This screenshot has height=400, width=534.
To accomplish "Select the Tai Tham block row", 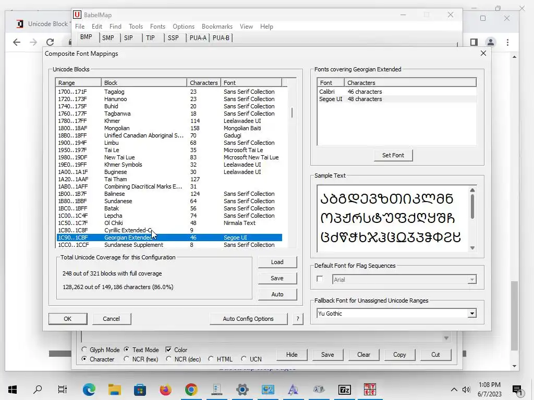I will coord(169,179).
